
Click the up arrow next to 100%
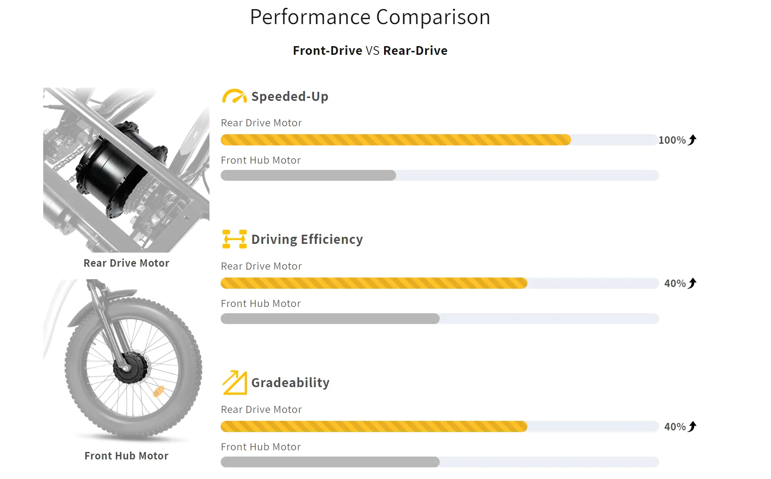(x=692, y=140)
